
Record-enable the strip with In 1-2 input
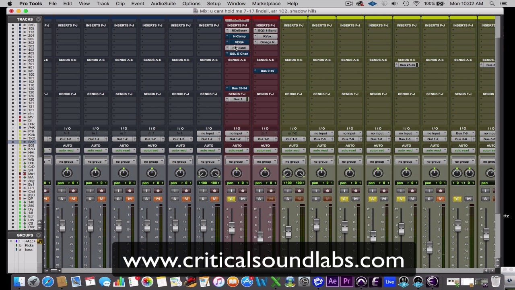(x=299, y=191)
